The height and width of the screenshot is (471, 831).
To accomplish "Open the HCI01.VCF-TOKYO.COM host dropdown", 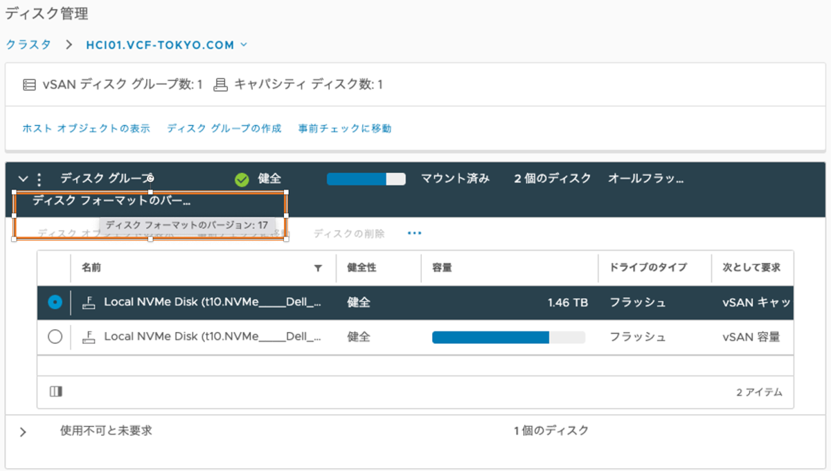I will (166, 45).
